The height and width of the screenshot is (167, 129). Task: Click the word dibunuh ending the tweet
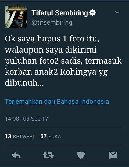[x=24, y=83]
